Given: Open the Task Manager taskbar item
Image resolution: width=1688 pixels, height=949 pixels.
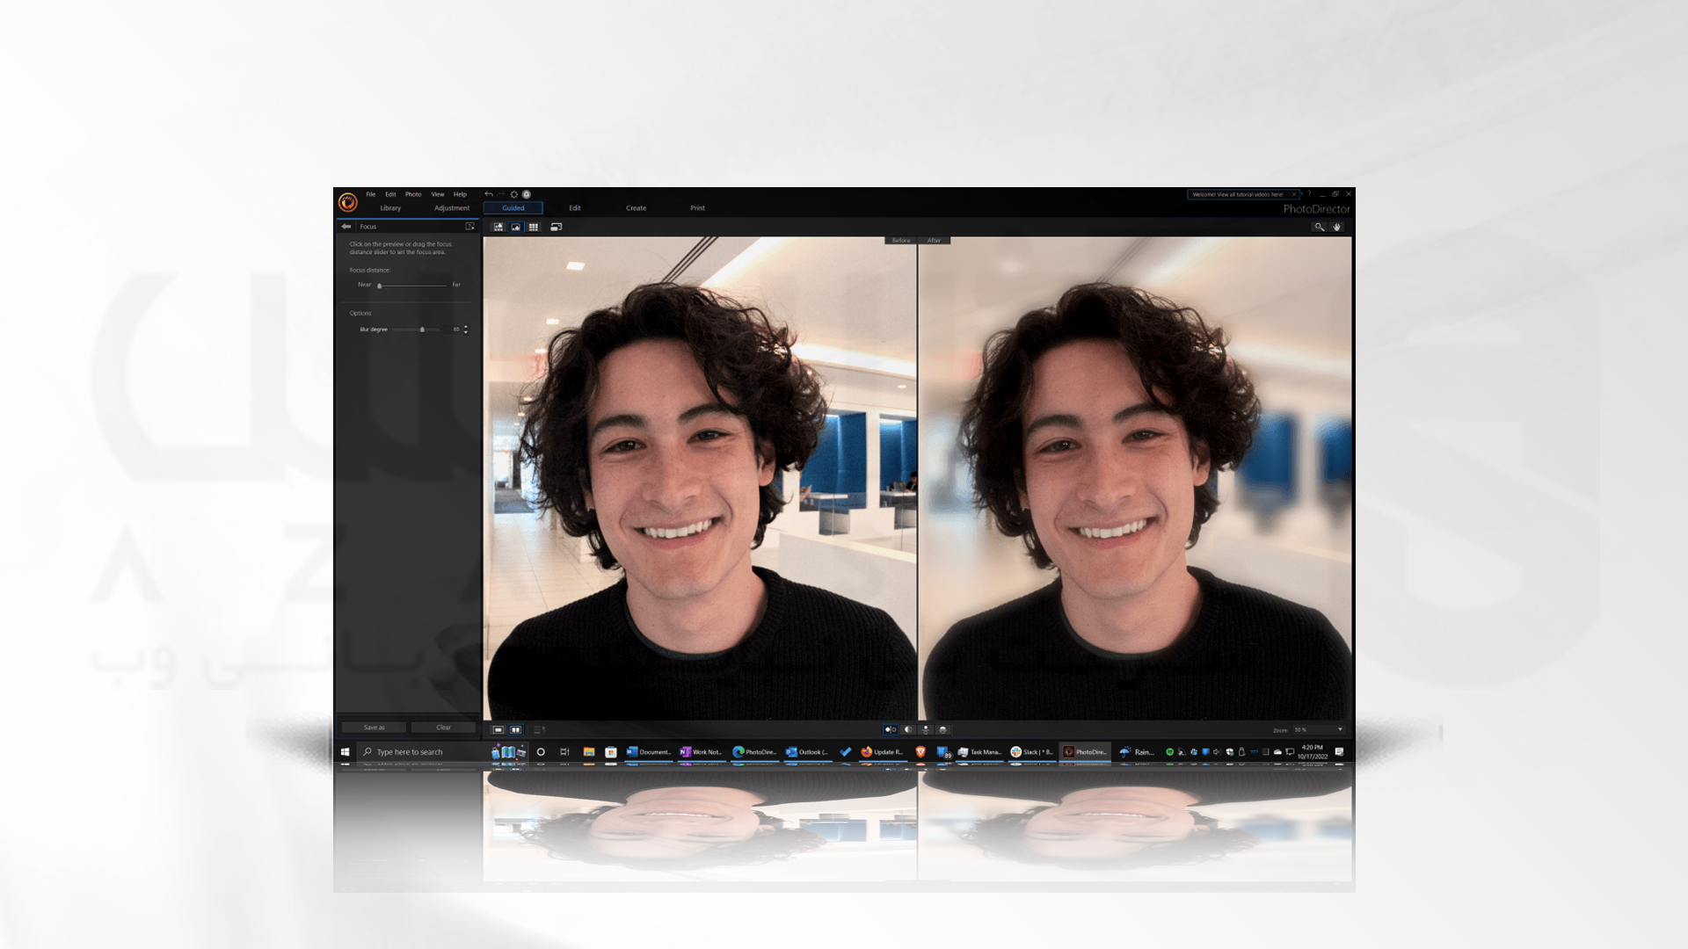Looking at the screenshot, I should click(x=979, y=752).
